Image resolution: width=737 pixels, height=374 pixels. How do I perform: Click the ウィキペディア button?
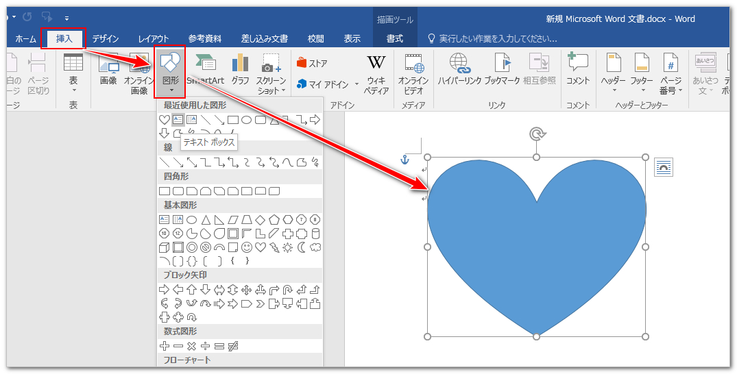376,74
